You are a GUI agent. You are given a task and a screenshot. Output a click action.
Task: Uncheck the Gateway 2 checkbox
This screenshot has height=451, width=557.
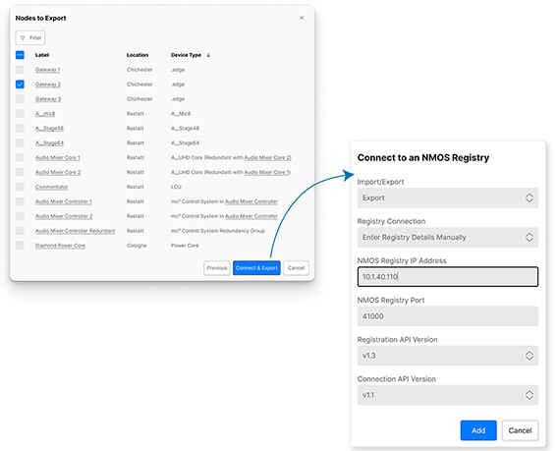(20, 85)
